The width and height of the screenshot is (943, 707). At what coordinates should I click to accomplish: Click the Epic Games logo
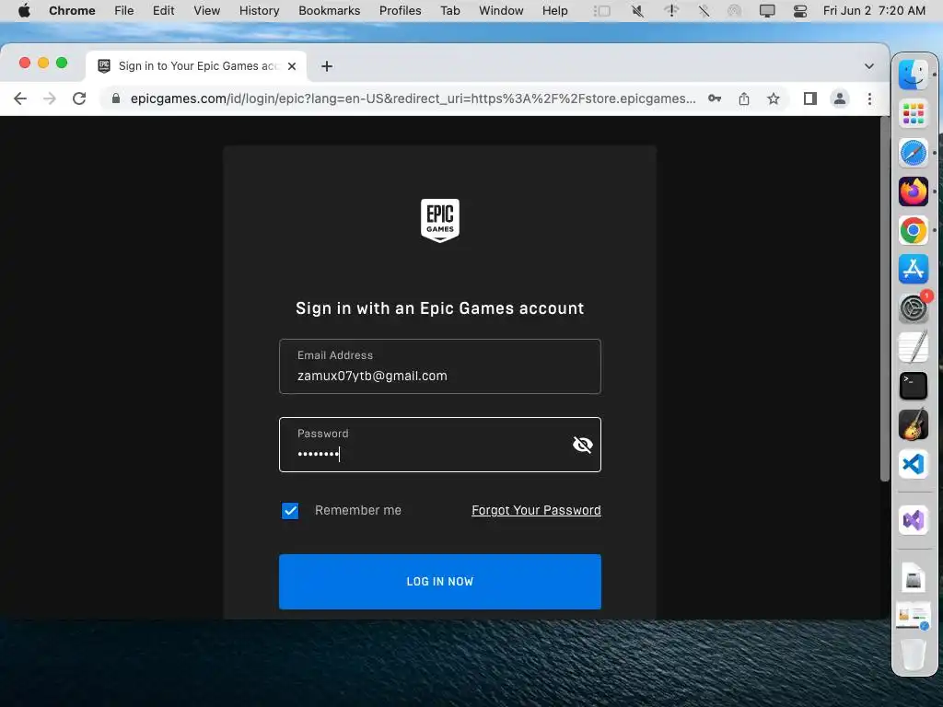(x=439, y=221)
